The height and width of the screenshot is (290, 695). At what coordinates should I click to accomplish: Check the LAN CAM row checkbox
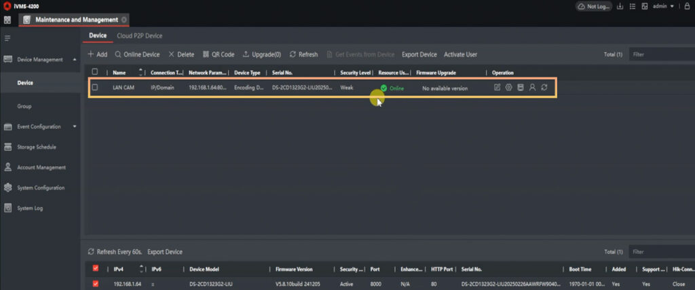95,88
